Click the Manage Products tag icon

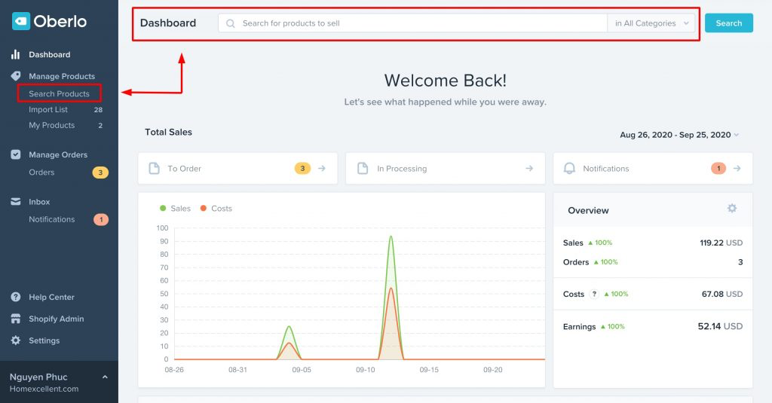(16, 76)
